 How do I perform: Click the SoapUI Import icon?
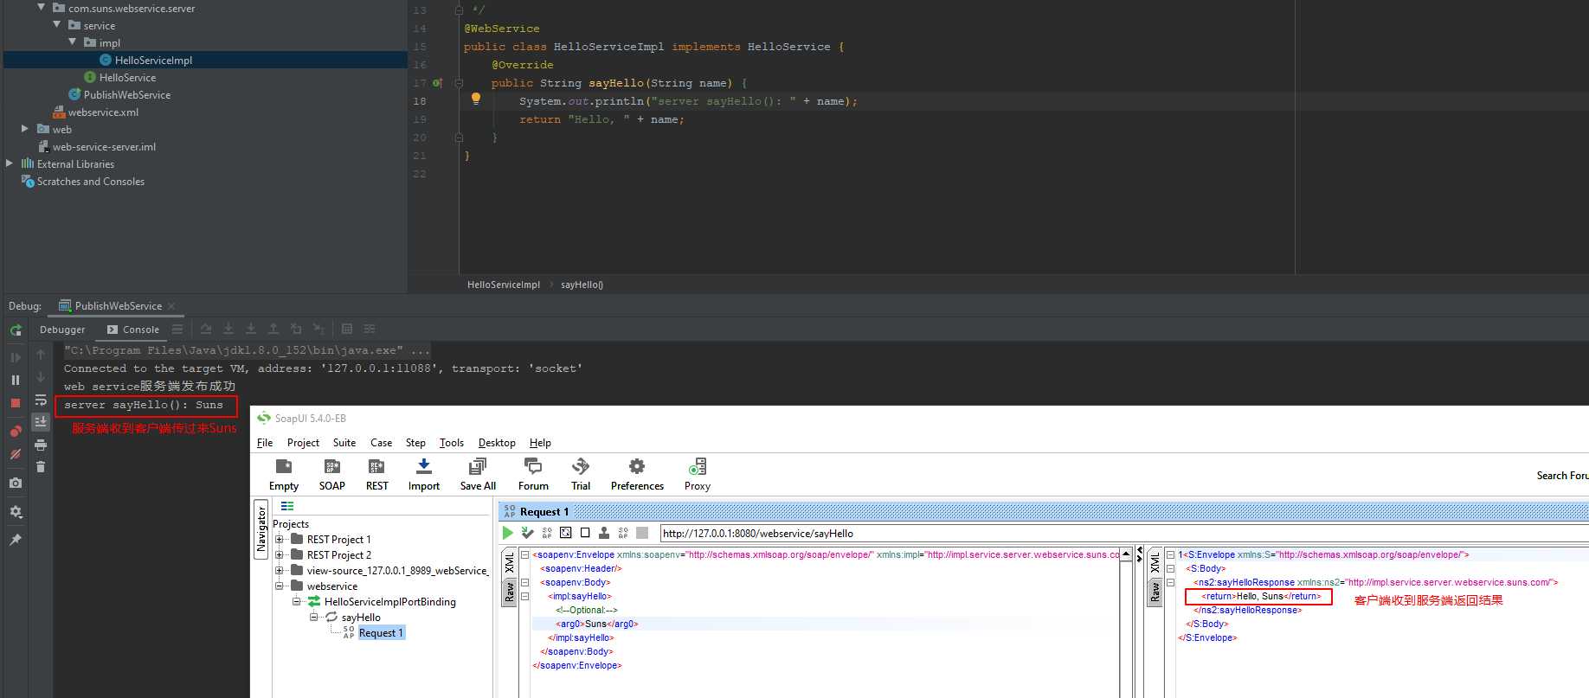424,474
